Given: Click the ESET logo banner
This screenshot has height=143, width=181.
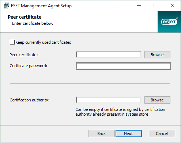Looking at the screenshot, I should [x=169, y=22].
